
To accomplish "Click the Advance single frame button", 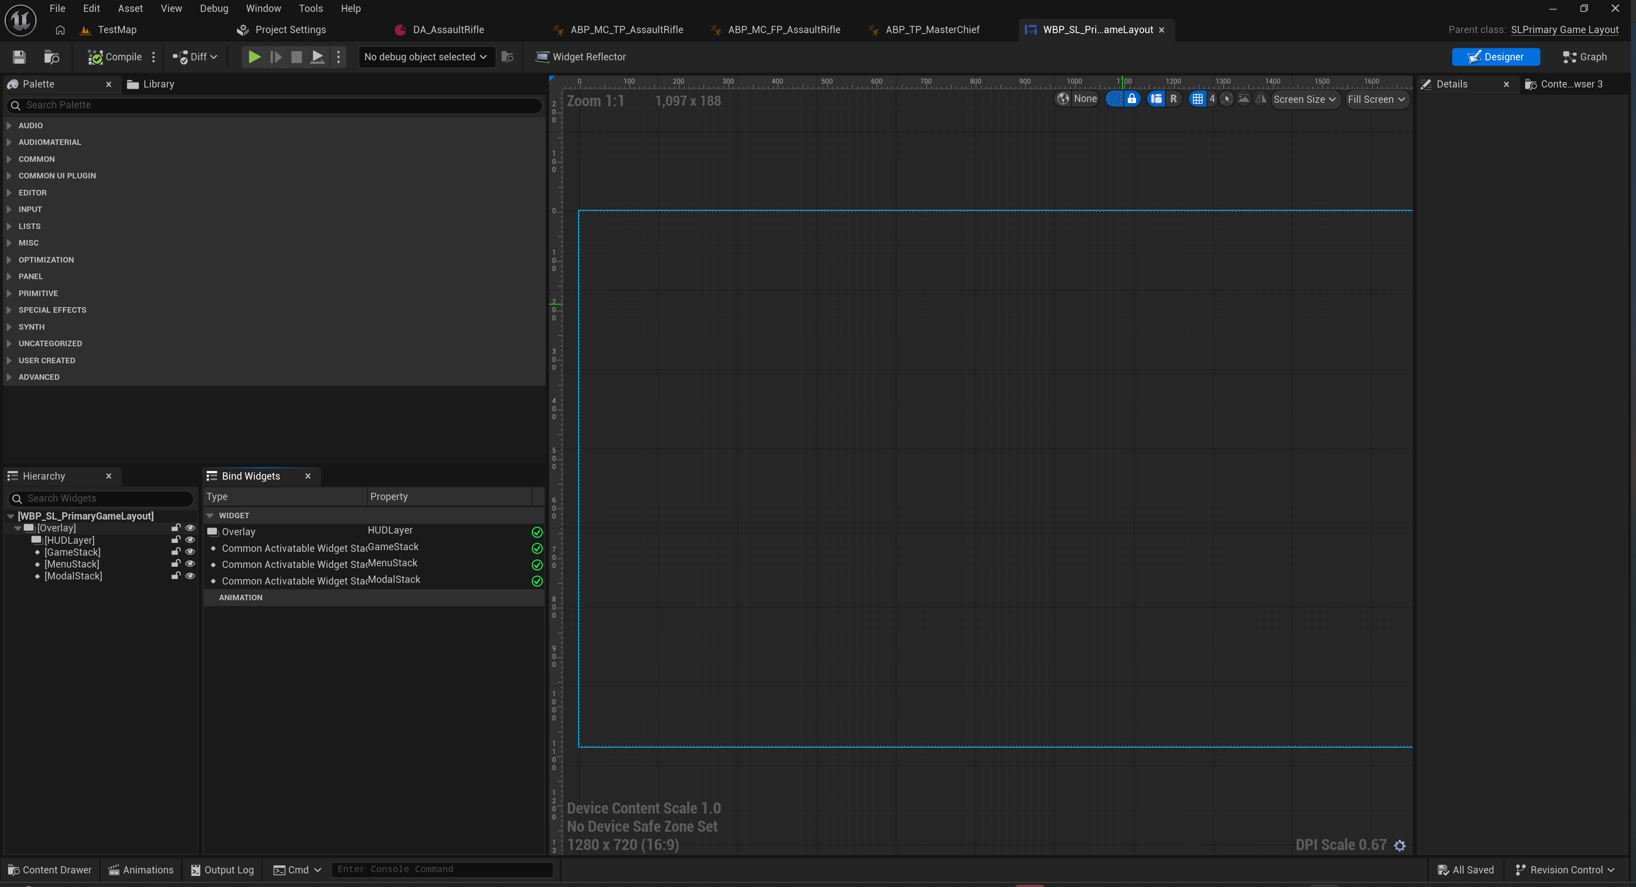I will (x=276, y=57).
